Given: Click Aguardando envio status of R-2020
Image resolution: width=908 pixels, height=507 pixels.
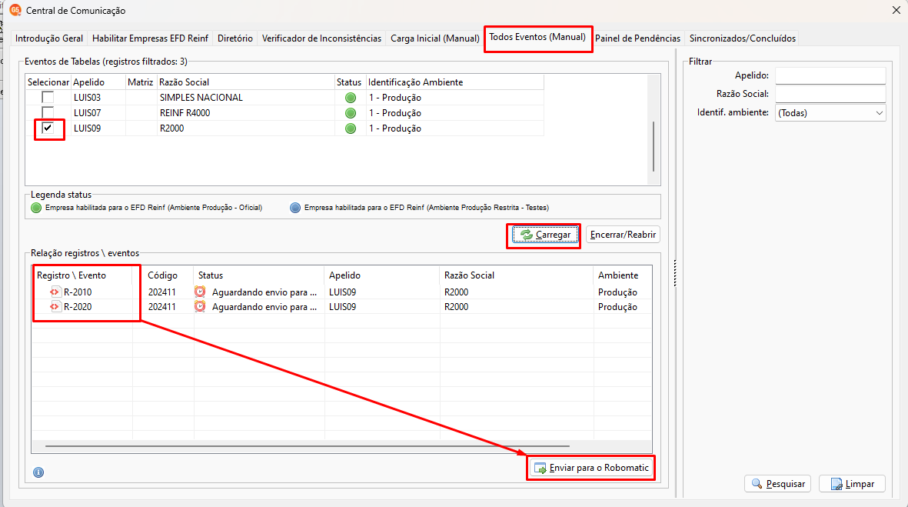Looking at the screenshot, I should [x=264, y=307].
